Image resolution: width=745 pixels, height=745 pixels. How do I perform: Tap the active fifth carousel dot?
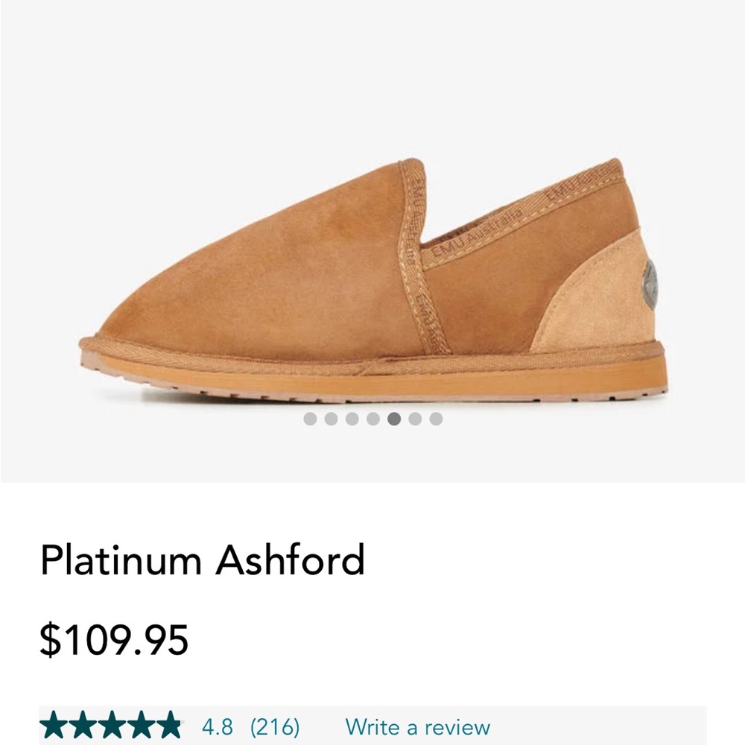click(x=394, y=419)
